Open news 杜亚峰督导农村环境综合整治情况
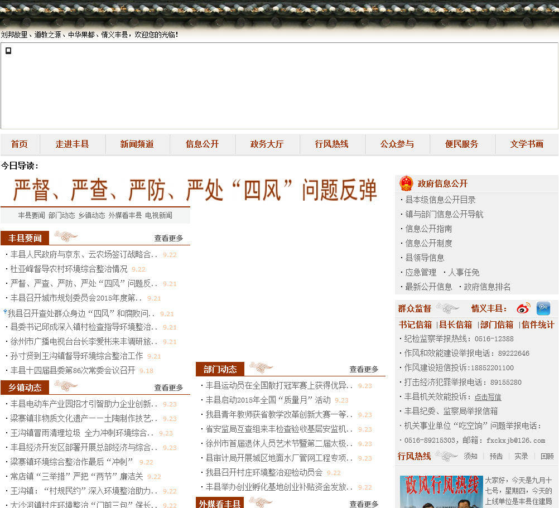This screenshot has width=559, height=508. point(69,269)
